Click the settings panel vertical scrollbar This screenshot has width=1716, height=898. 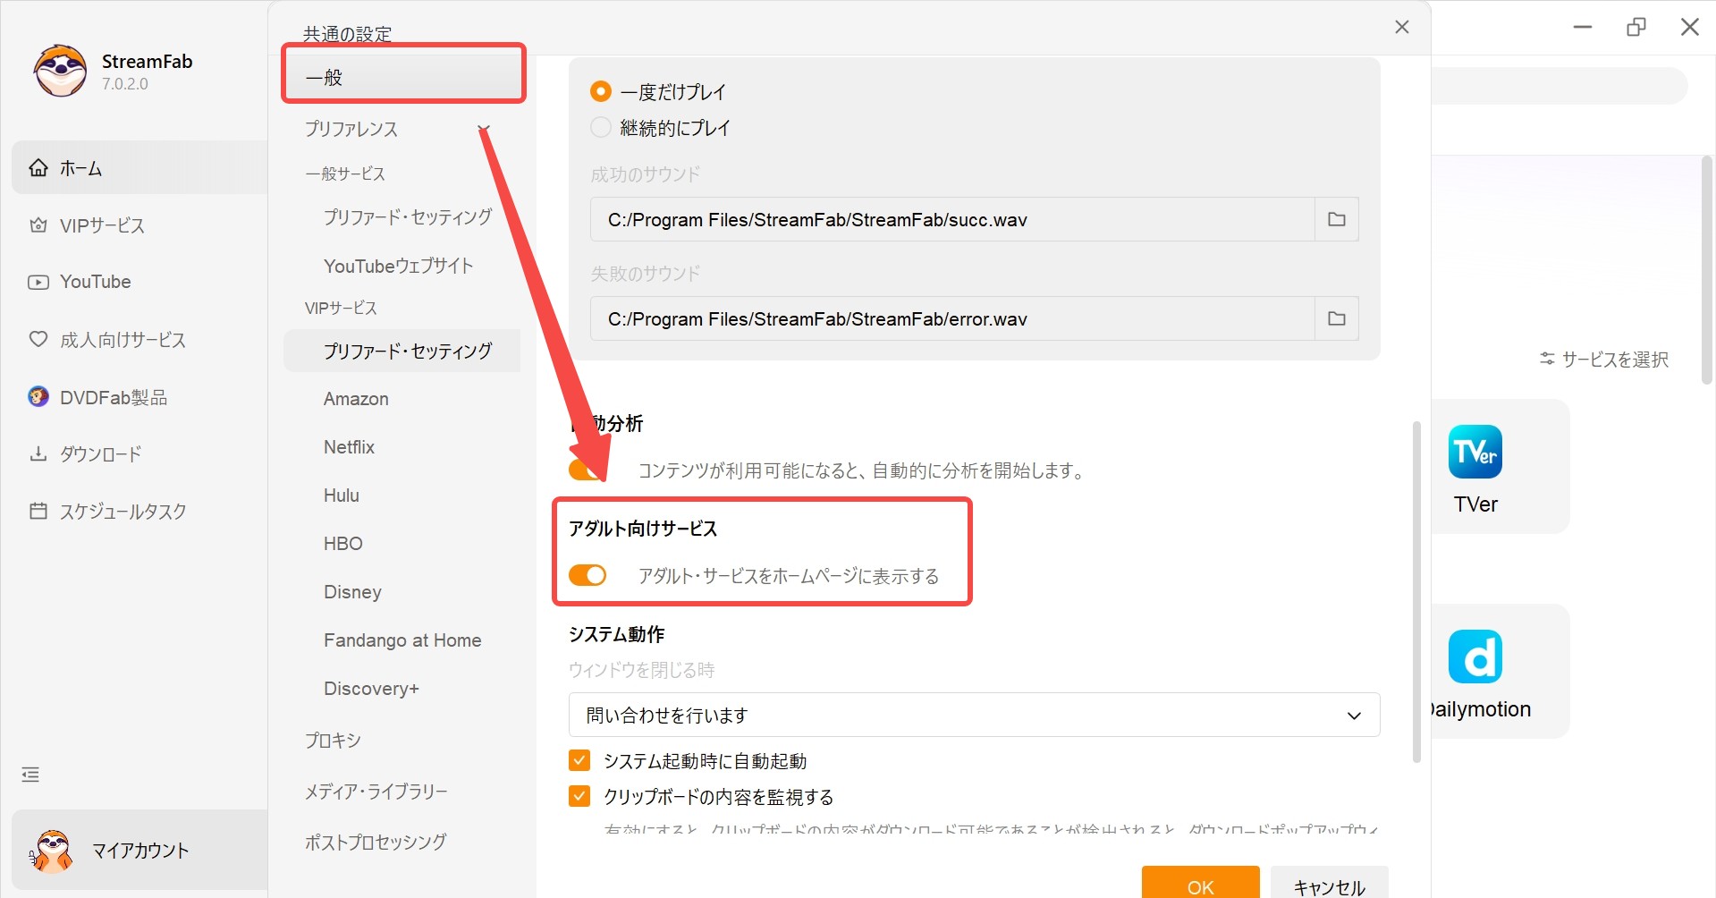pyautogui.click(x=1416, y=591)
